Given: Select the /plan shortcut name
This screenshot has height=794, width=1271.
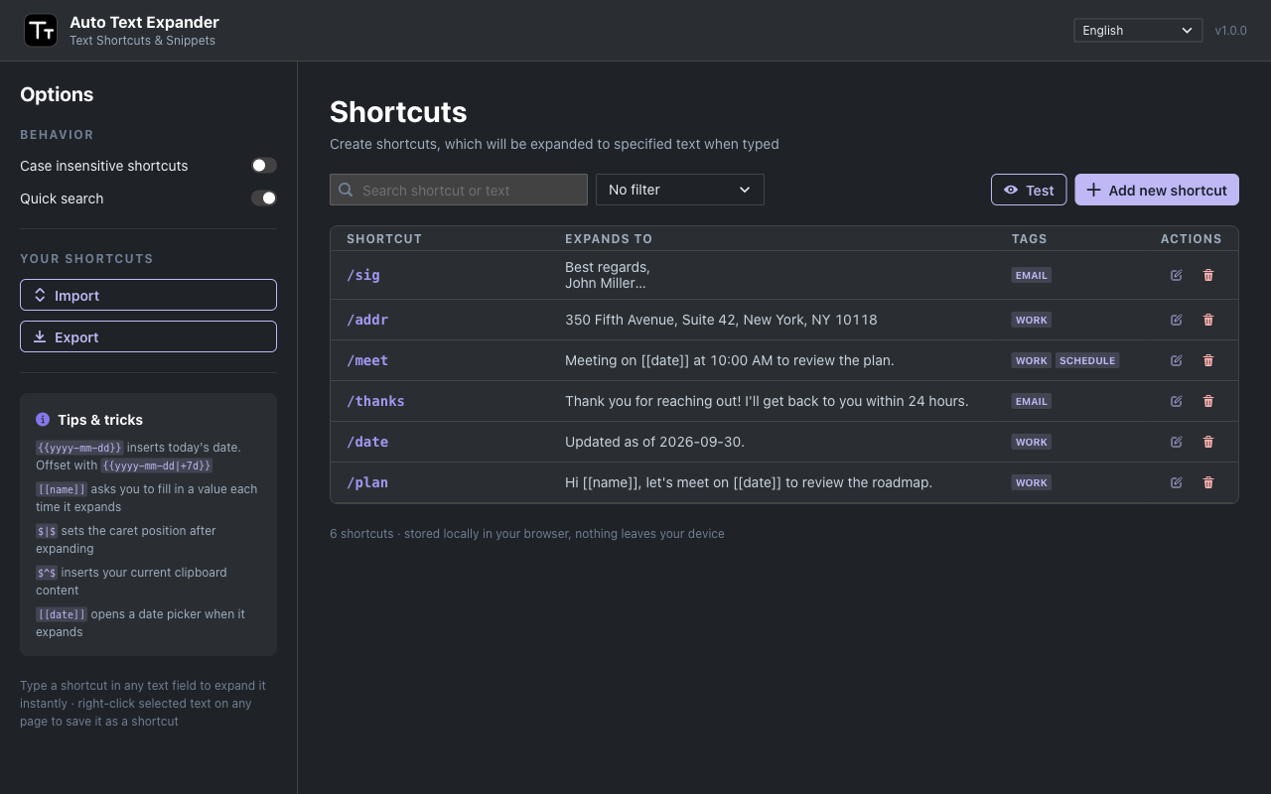Looking at the screenshot, I should (367, 482).
